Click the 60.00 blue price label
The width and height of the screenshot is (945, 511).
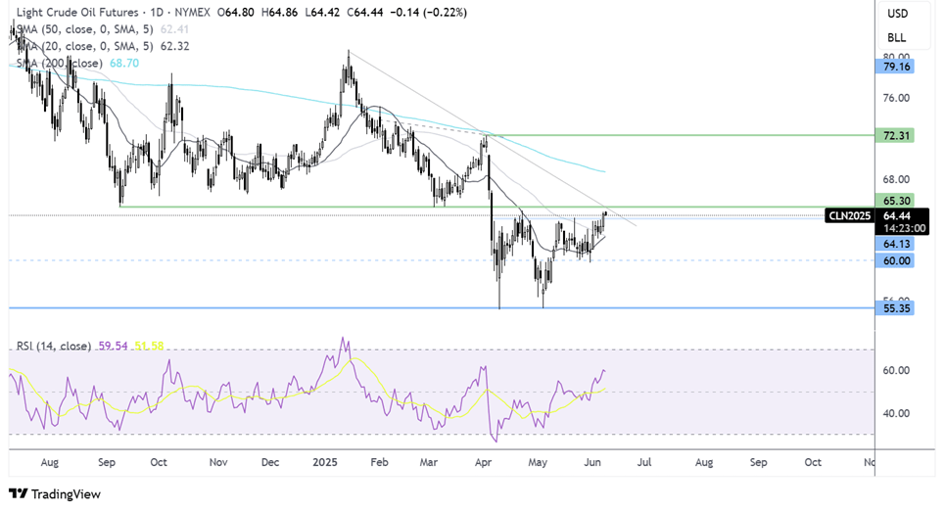(894, 261)
